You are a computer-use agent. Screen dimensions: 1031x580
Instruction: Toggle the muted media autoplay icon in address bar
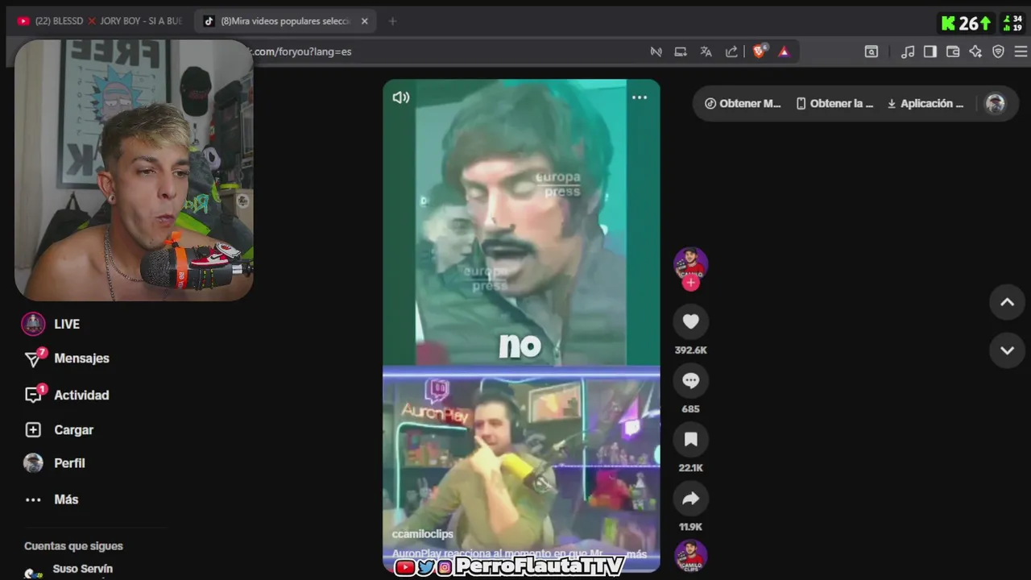click(x=656, y=52)
